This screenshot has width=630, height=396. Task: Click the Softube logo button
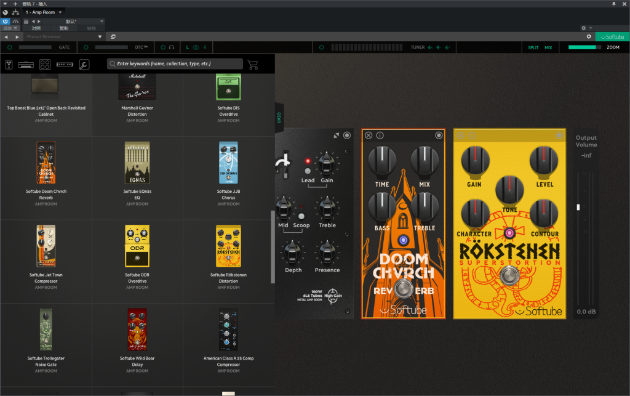pos(612,36)
